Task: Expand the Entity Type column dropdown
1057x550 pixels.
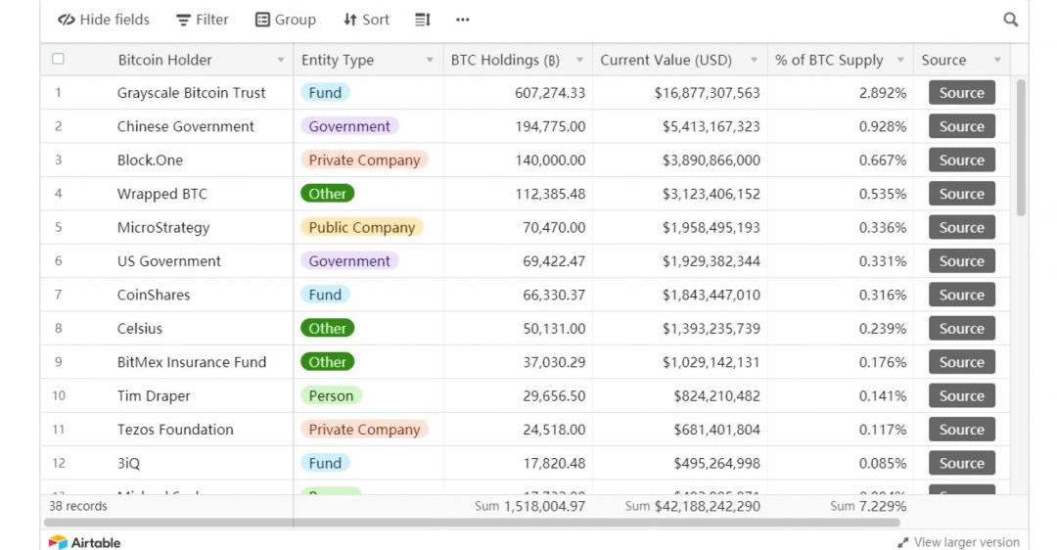Action: [430, 61]
